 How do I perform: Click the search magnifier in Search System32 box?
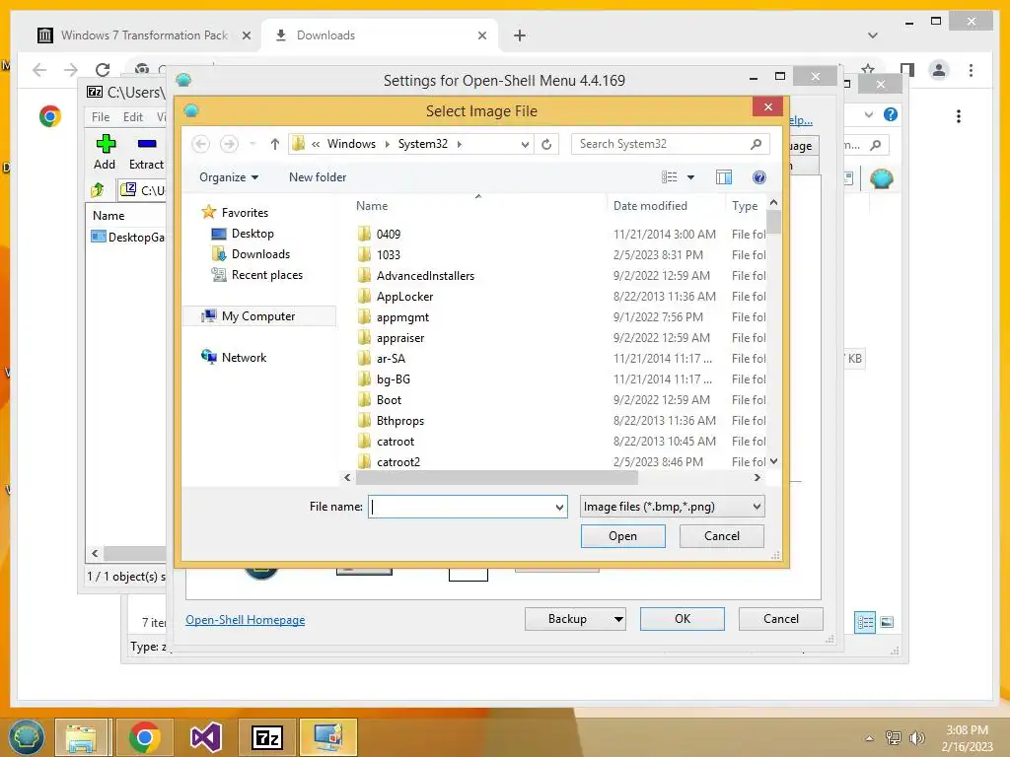point(756,144)
